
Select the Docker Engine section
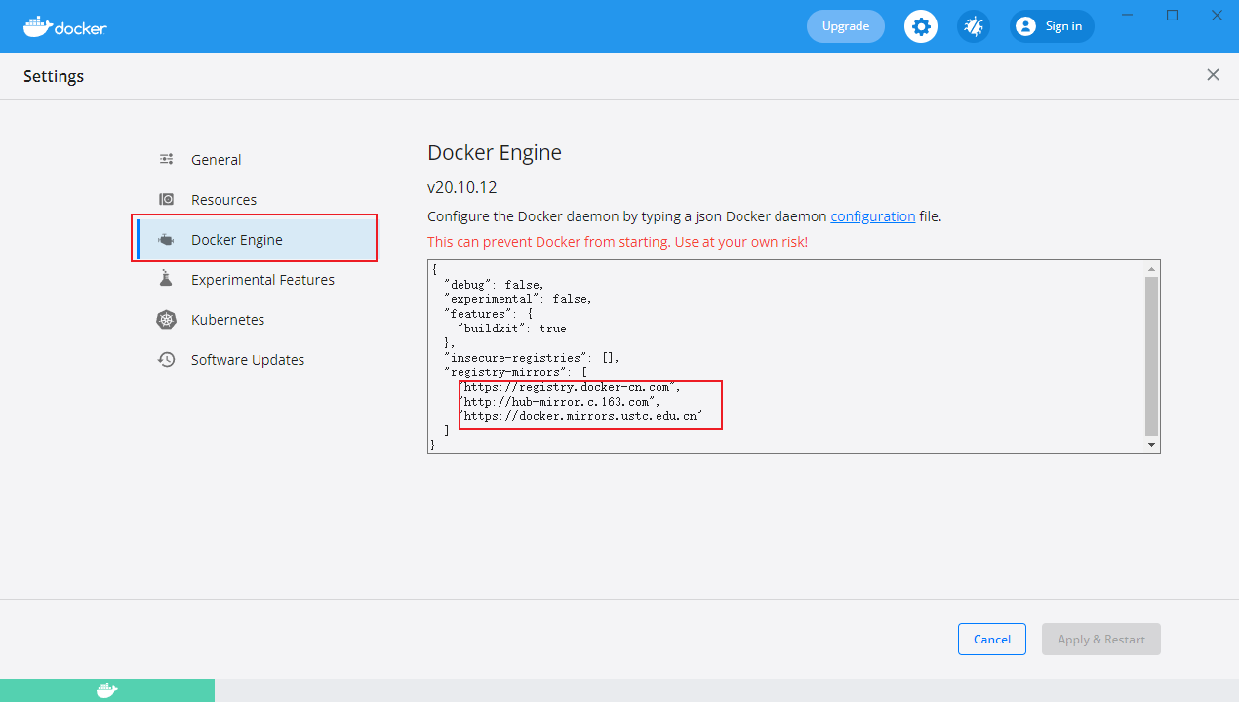(x=255, y=240)
